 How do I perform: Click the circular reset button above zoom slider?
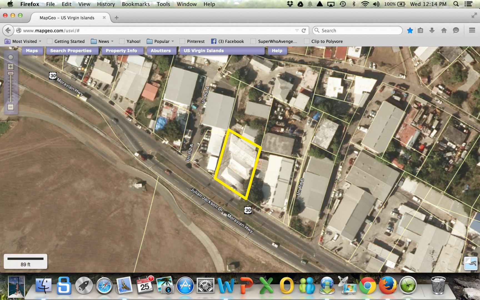(x=11, y=57)
